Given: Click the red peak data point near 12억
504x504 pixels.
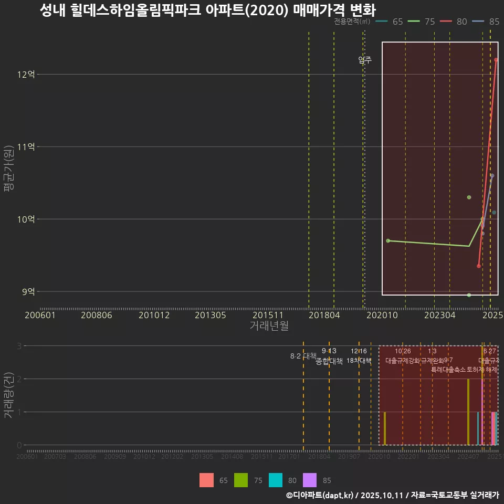Looking at the screenshot, I should (x=496, y=60).
